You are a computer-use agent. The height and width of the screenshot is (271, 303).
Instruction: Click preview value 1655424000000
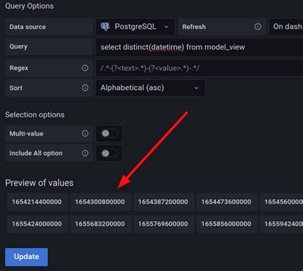point(37,224)
